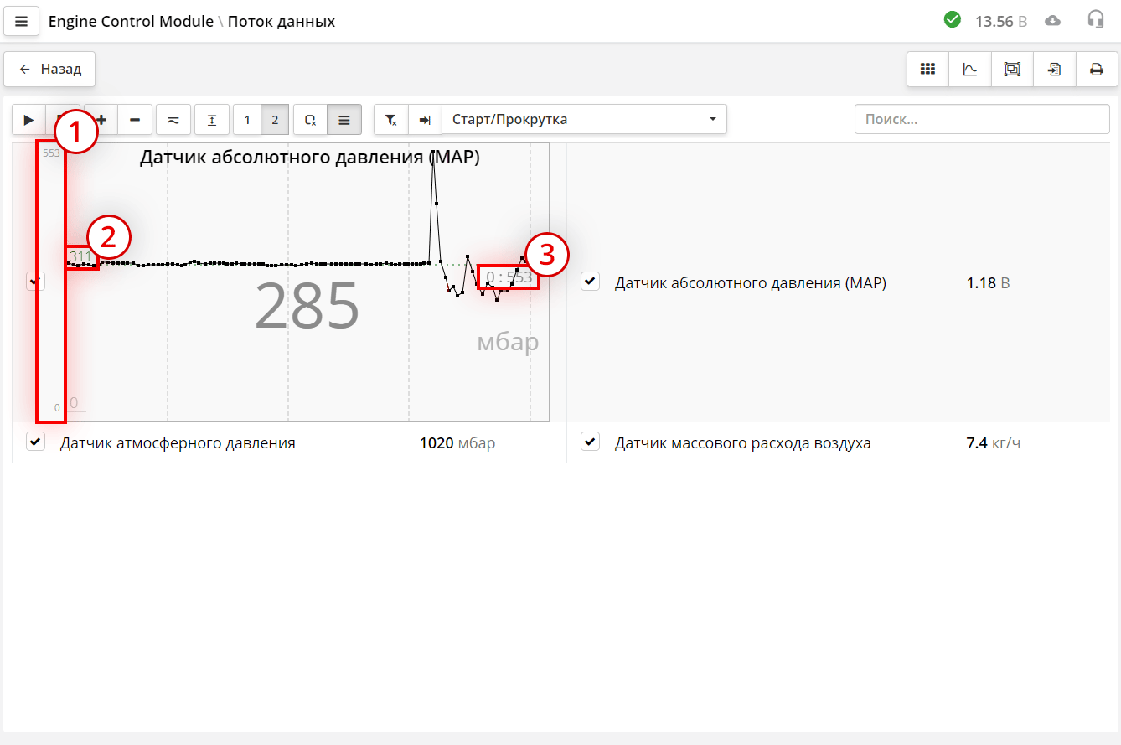Click the clear filter funnel icon
The width and height of the screenshot is (1121, 745).
391,120
